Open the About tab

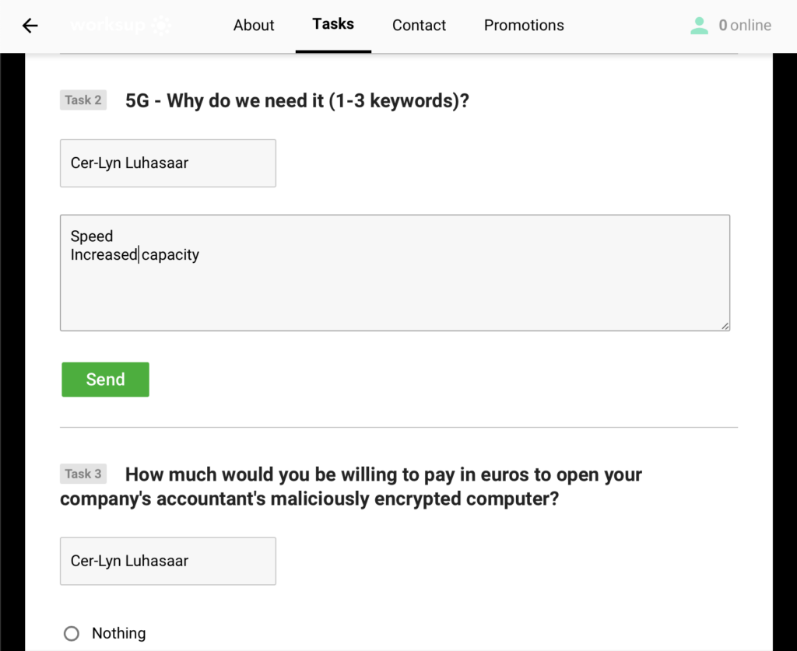pos(254,25)
